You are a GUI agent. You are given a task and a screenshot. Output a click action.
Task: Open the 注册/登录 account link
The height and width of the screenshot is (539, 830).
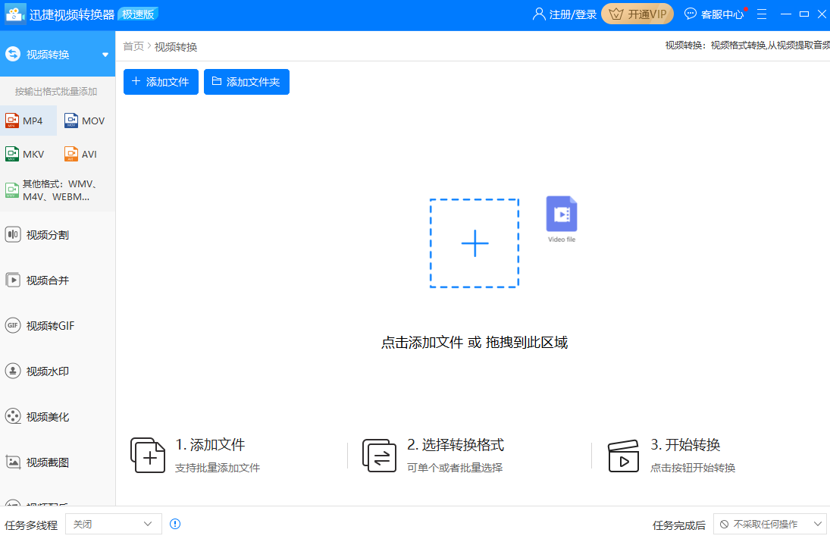(x=565, y=14)
